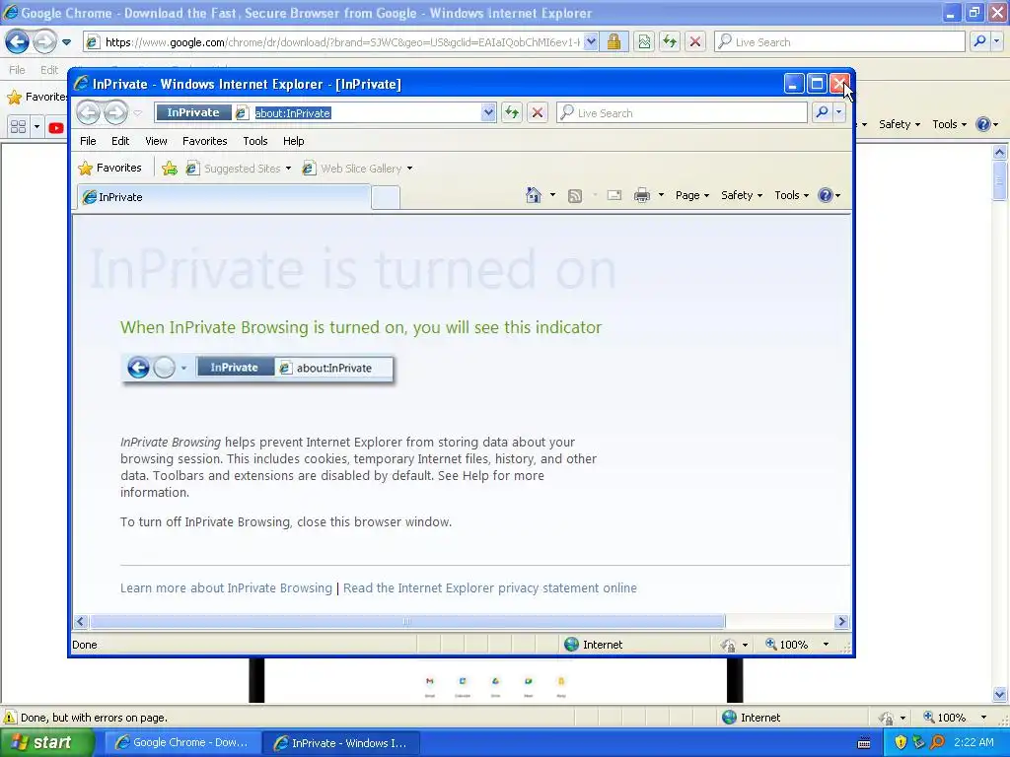1010x757 pixels.
Task: Click the warning icon in background status bar
Action: 10,718
